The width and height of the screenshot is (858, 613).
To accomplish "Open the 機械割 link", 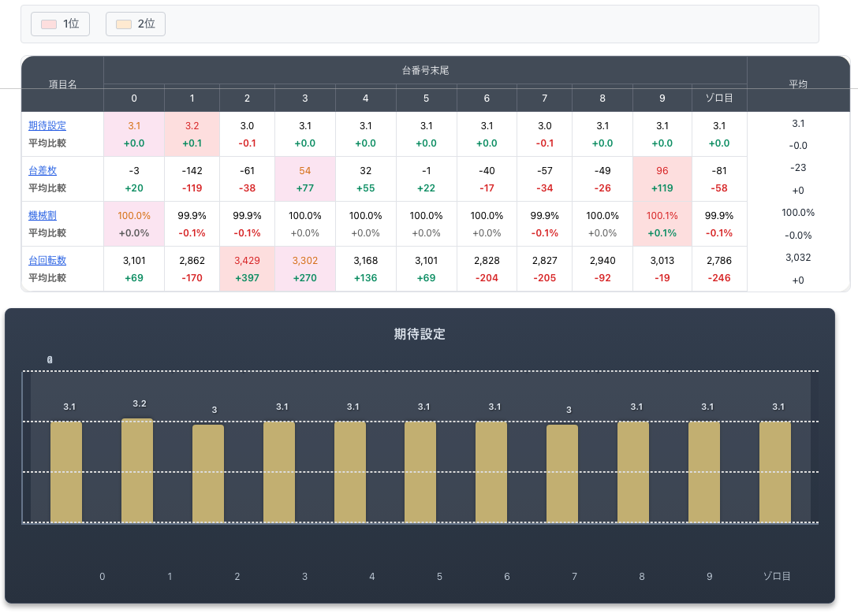I will click(43, 215).
